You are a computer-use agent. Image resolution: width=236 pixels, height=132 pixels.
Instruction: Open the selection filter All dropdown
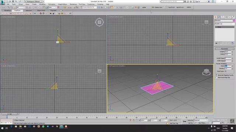point(21,7)
